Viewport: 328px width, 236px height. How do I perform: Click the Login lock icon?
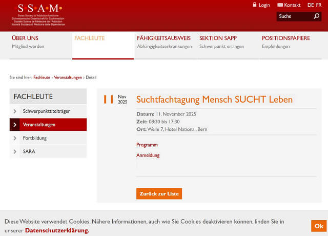tap(255, 5)
